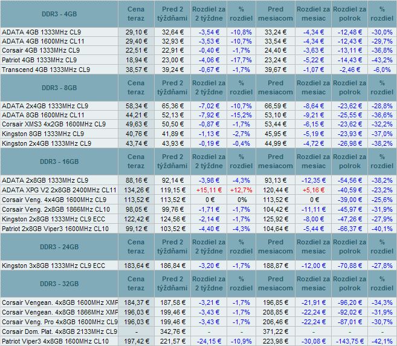Click Corsair Dom. Plat. 4x8GB 2133MHz CL9 name
This screenshot has height=346, width=397.
coord(59,331)
